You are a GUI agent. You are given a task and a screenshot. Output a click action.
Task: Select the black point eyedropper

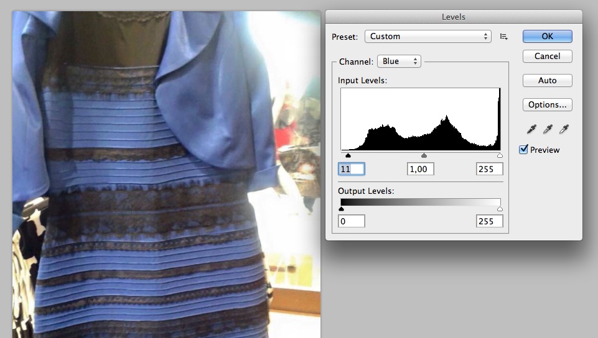531,129
